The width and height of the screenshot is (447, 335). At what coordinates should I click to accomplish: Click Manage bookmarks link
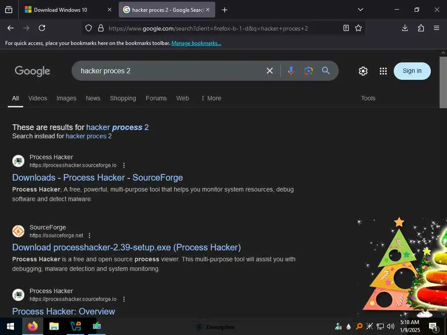(x=196, y=43)
